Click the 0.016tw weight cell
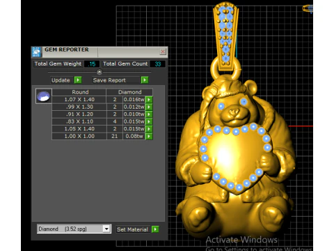The image size is (334, 251). point(134,100)
